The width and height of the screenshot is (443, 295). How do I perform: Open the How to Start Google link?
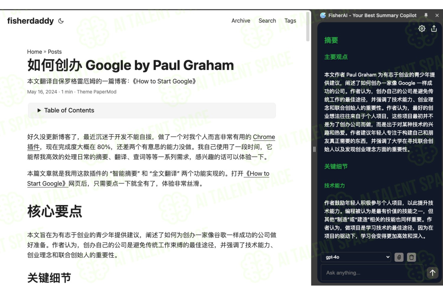point(256,173)
